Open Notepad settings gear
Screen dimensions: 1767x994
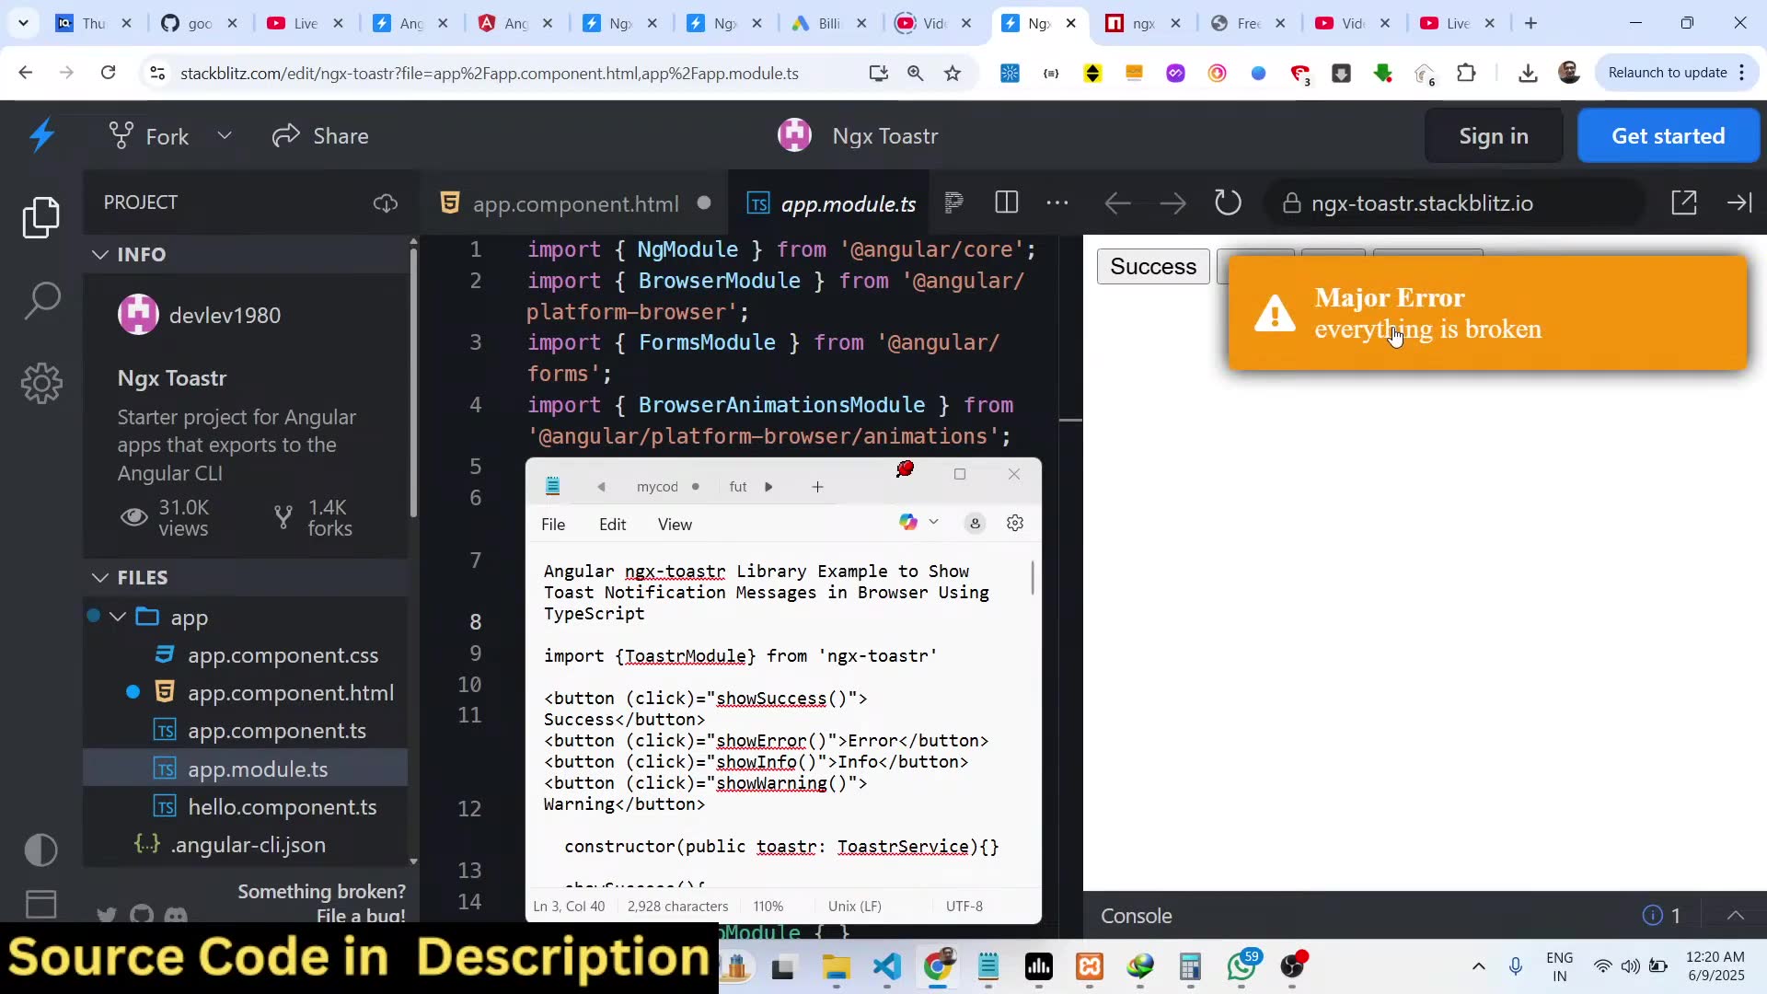(1015, 524)
